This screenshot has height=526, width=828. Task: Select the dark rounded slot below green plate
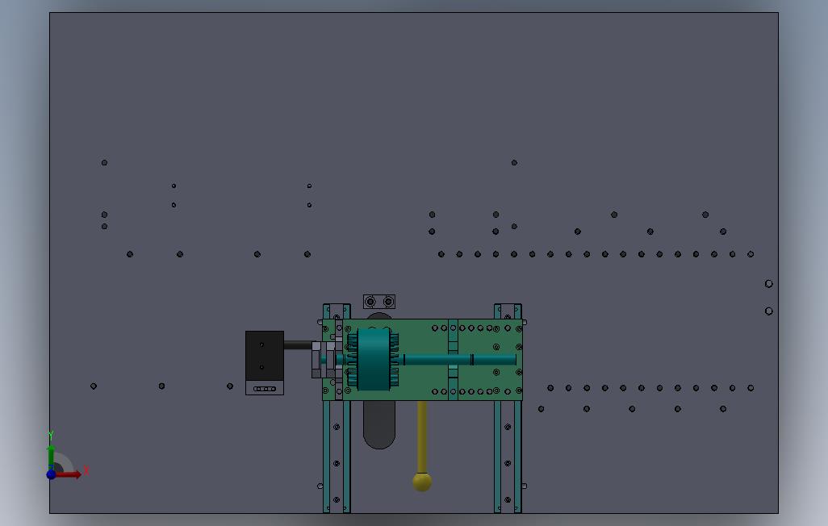pos(379,424)
